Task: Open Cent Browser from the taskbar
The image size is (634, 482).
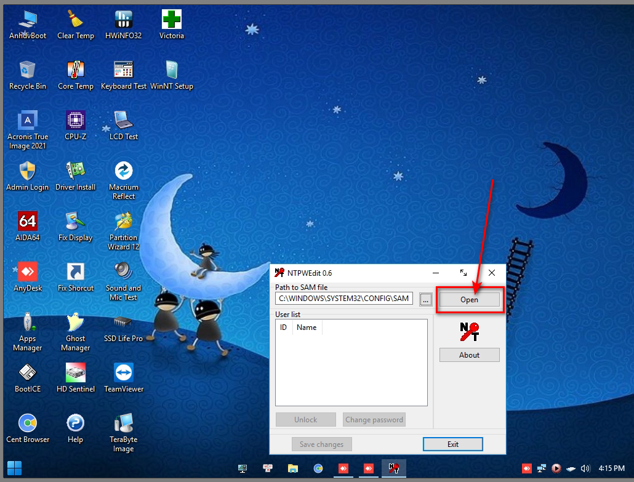Action: click(x=318, y=468)
